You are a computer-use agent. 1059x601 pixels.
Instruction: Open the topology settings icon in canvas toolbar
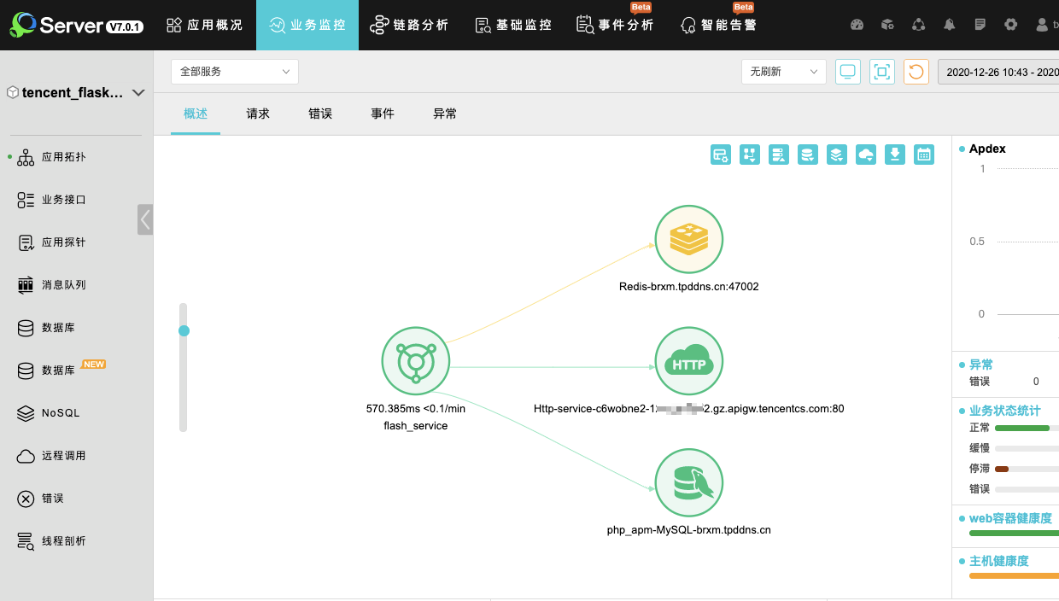721,155
